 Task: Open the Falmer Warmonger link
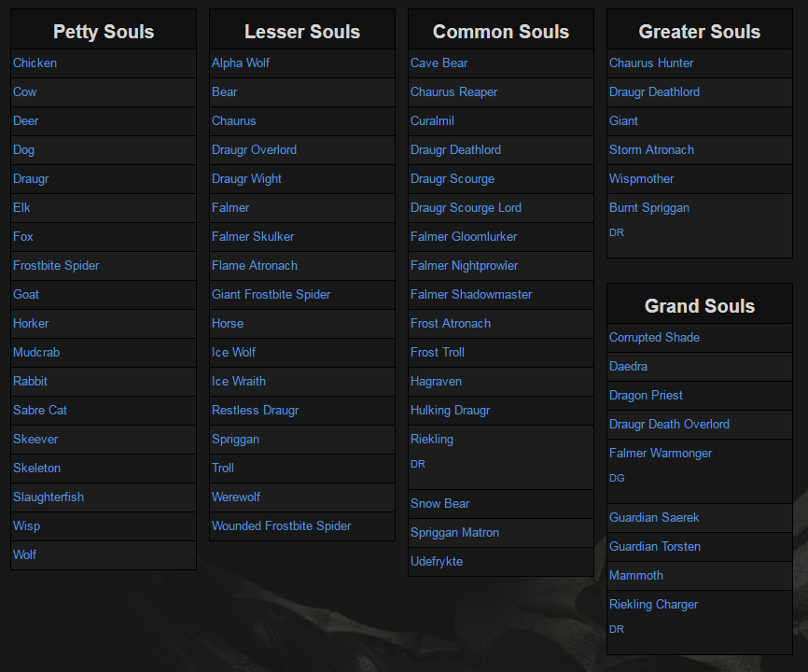point(661,454)
